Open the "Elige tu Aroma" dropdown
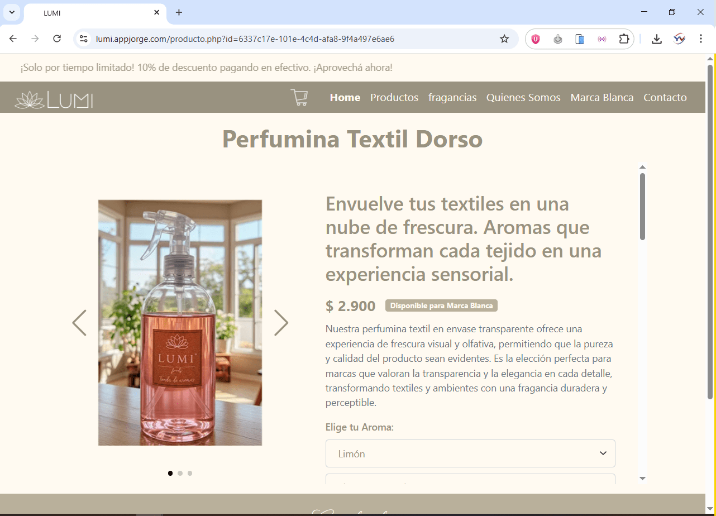 (470, 453)
